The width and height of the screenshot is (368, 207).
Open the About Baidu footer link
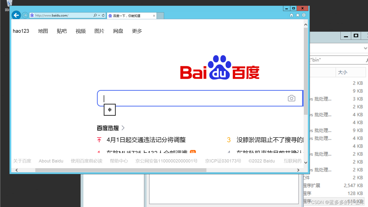pyautogui.click(x=51, y=161)
